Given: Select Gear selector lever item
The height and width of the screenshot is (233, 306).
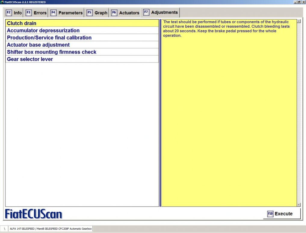Looking at the screenshot, I should pos(30,59).
